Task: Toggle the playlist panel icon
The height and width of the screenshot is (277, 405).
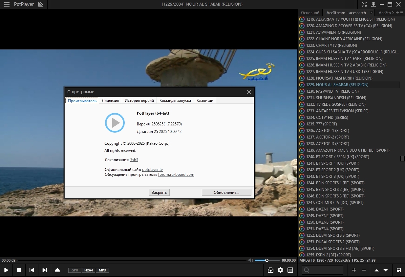Action: click(x=290, y=270)
